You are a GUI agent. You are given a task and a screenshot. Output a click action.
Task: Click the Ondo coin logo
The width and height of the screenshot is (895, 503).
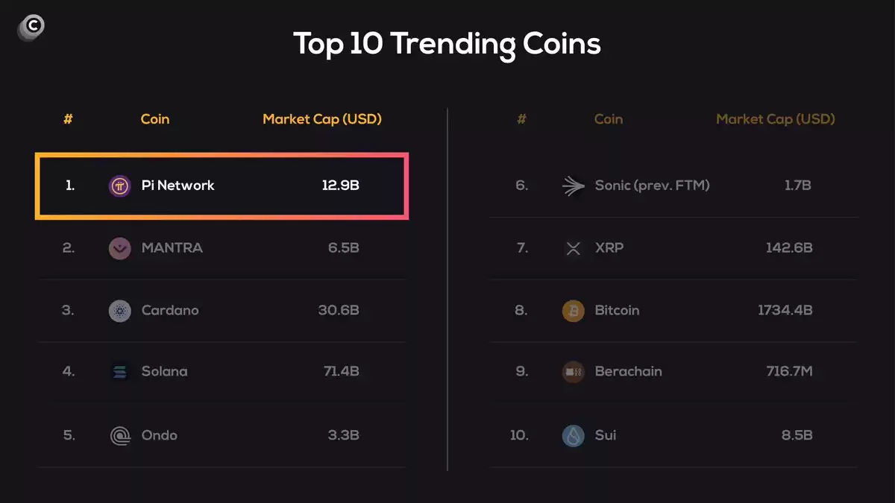tap(119, 435)
